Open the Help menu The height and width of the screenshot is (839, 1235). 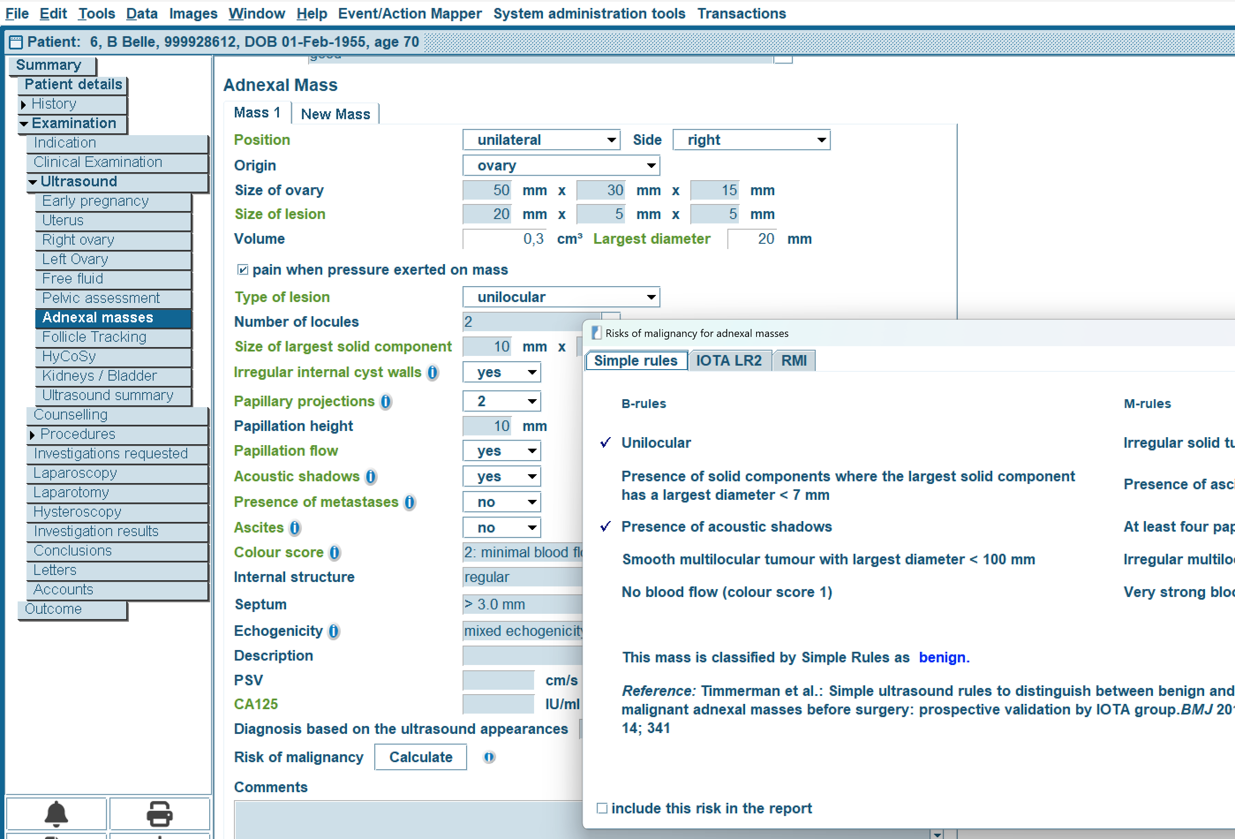coord(312,13)
